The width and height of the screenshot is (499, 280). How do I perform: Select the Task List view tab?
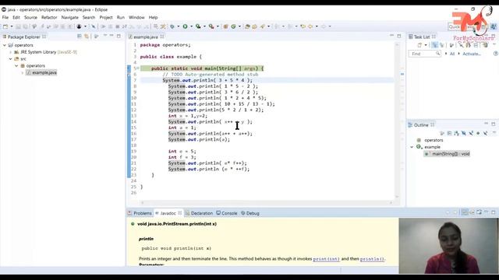click(x=422, y=37)
